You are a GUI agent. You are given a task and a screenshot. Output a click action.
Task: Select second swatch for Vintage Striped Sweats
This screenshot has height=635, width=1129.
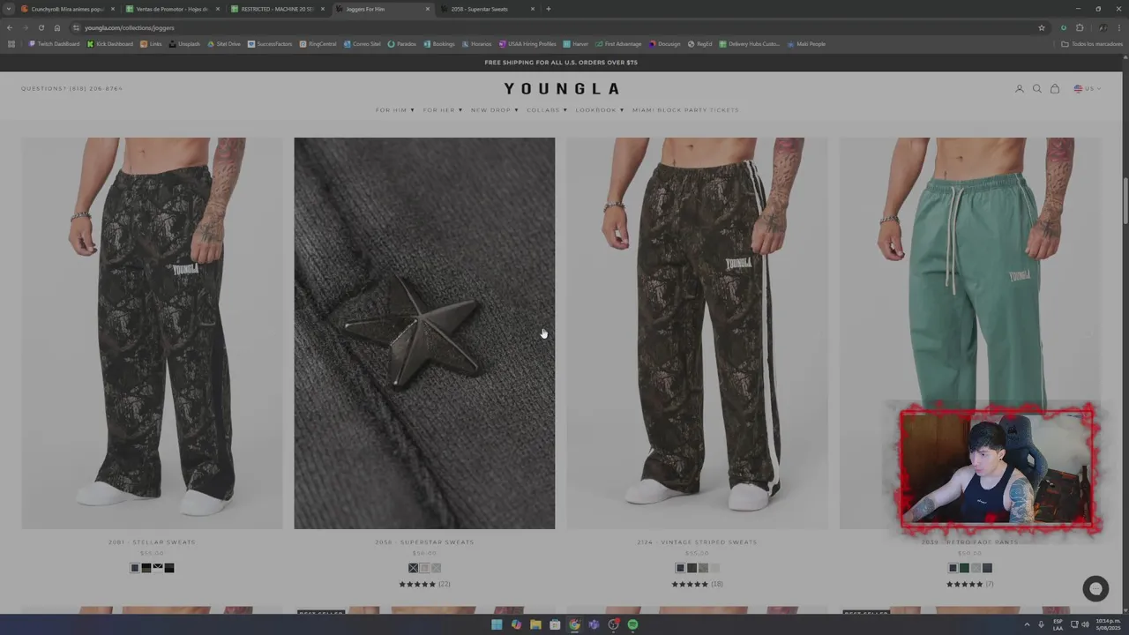(x=692, y=568)
